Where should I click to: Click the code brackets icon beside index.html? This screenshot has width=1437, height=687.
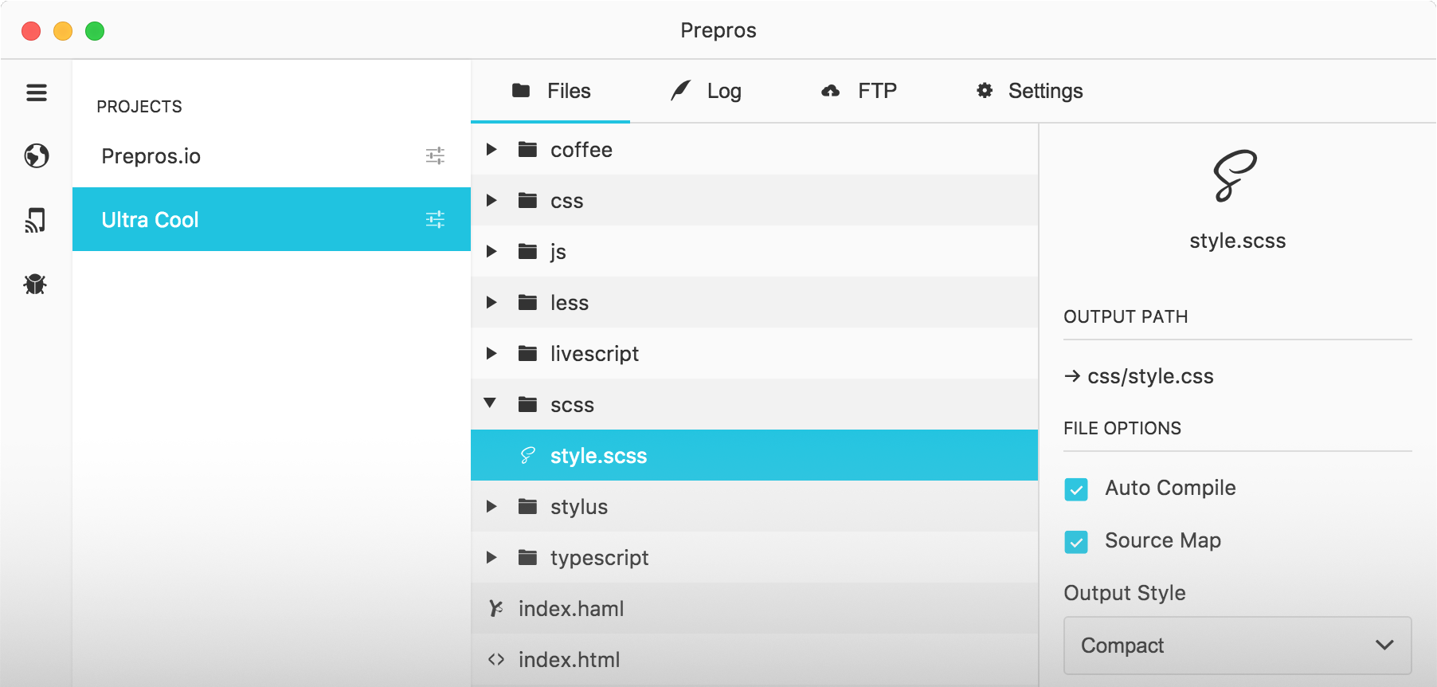click(x=496, y=659)
